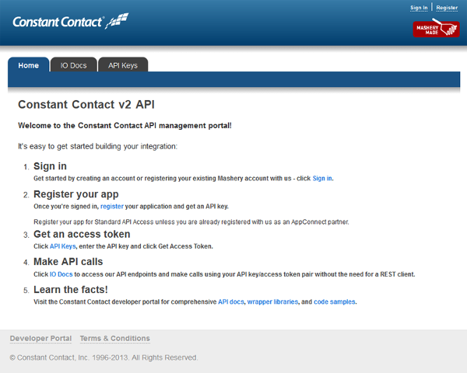The height and width of the screenshot is (373, 467).
Task: Click Sign In in the header
Action: [419, 8]
